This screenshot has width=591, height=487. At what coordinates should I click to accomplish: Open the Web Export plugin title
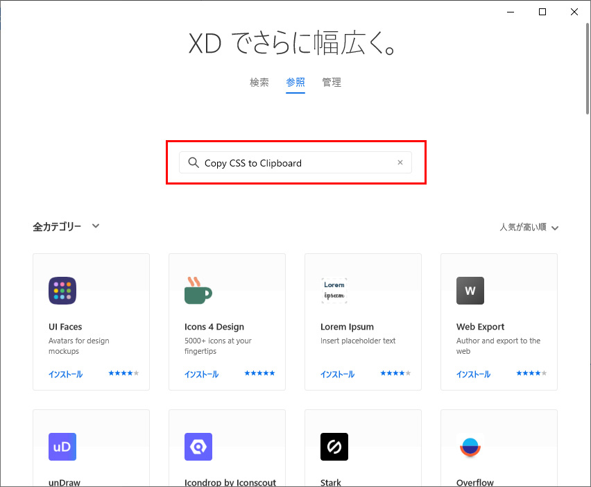[x=480, y=327]
